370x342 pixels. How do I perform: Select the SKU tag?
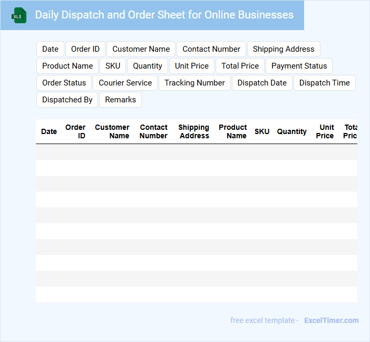point(113,66)
